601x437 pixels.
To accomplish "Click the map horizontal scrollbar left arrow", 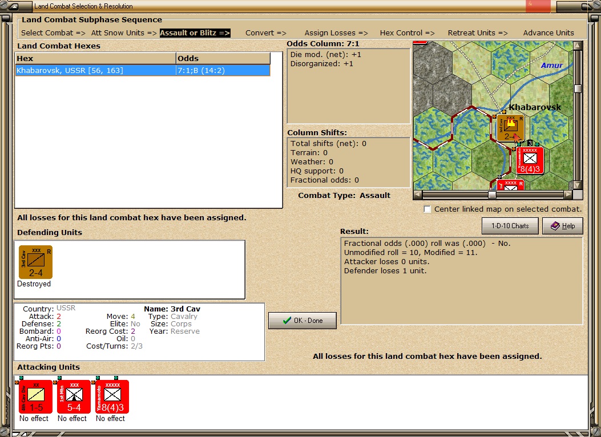I will coord(418,195).
